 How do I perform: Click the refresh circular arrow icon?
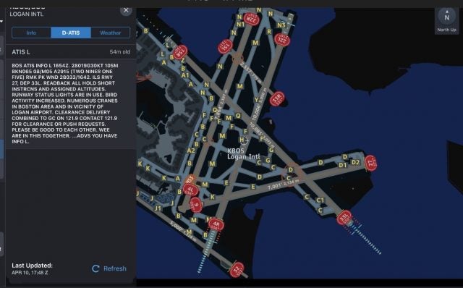(95, 268)
